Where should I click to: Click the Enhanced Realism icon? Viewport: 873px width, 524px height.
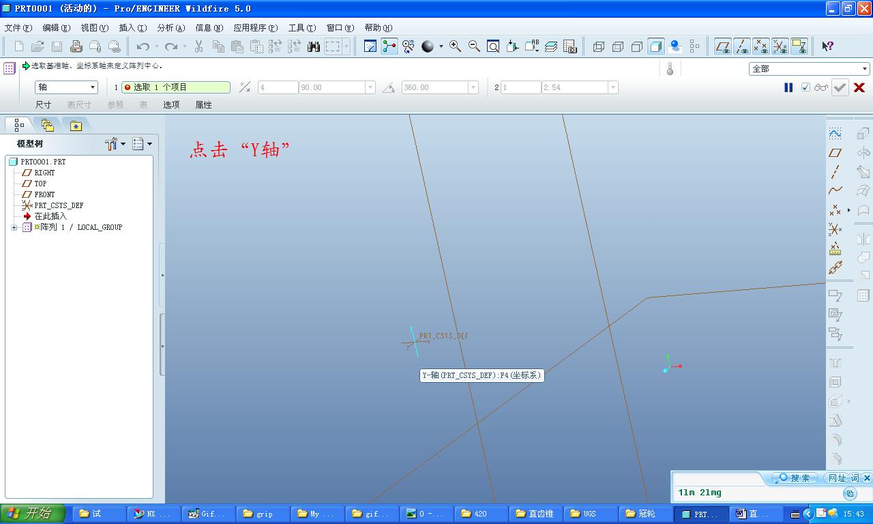[675, 46]
